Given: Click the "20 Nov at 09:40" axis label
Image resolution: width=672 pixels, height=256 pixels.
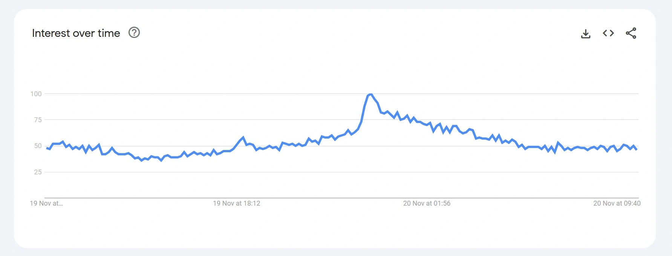Looking at the screenshot, I should 617,203.
